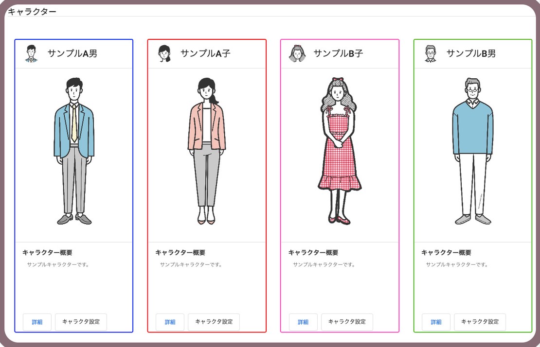Select the full-body image of サンプルB男

[473, 151]
